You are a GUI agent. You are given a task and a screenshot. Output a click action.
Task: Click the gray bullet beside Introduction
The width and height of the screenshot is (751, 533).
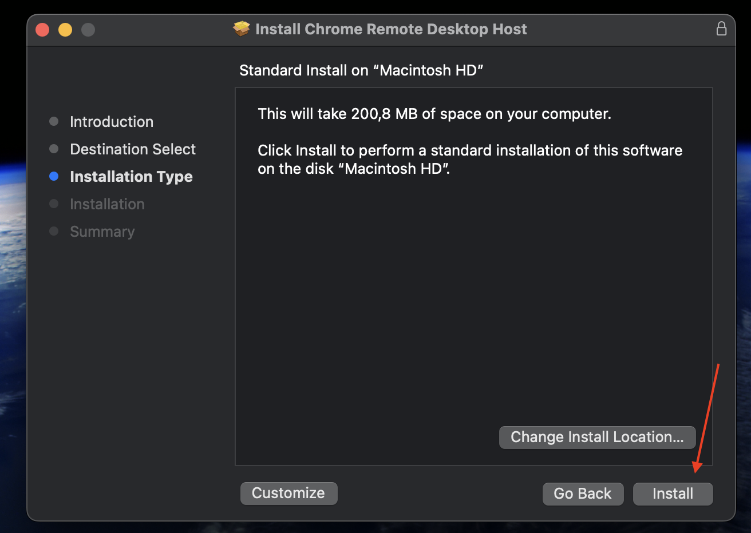[x=54, y=121]
